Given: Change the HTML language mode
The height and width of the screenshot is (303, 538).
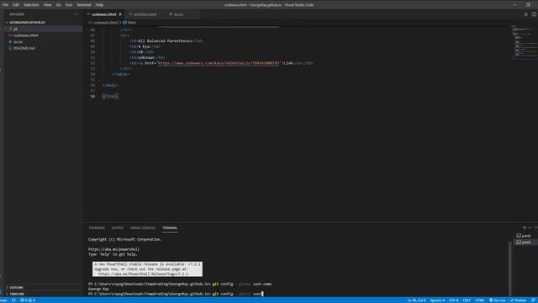Looking at the screenshot, I should pos(479,300).
